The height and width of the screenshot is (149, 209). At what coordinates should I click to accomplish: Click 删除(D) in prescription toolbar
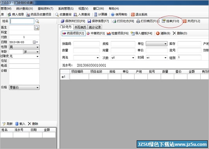[x=180, y=33]
